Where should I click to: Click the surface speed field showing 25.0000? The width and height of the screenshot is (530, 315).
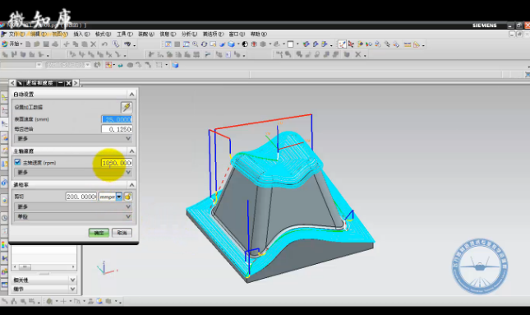[x=117, y=119]
